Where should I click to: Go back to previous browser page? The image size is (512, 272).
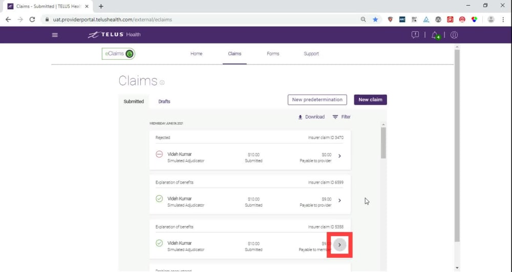(8, 19)
